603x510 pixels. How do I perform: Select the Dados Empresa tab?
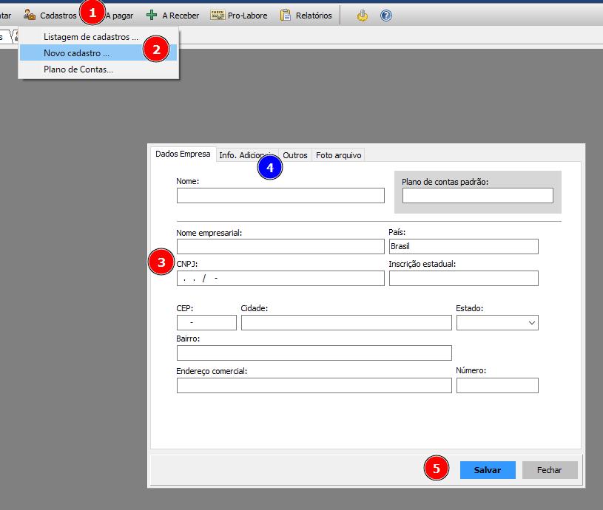click(x=183, y=154)
